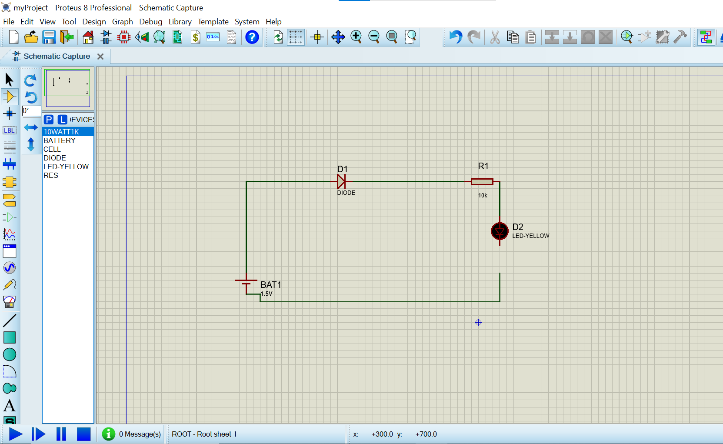Image resolution: width=723 pixels, height=444 pixels.
Task: Open the Virtual Instruments mode
Action: (x=10, y=301)
